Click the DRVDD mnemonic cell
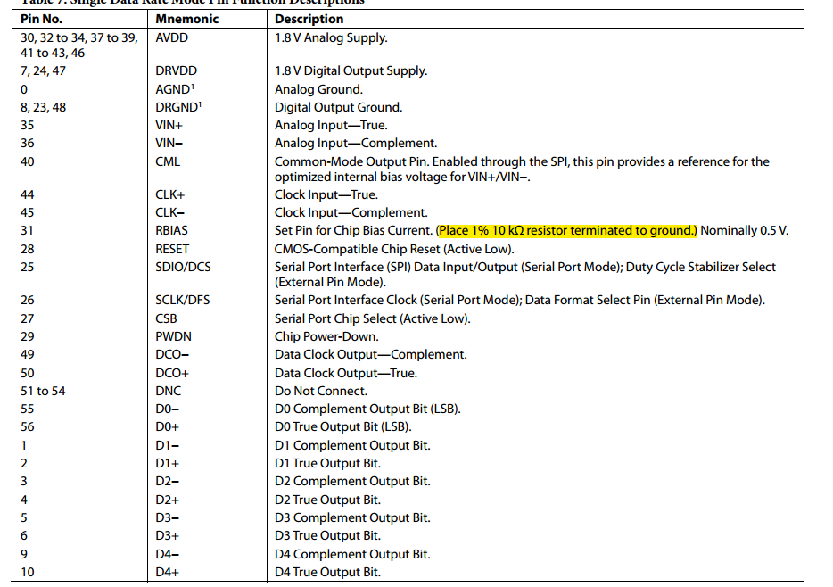The width and height of the screenshot is (833, 587). pyautogui.click(x=177, y=70)
